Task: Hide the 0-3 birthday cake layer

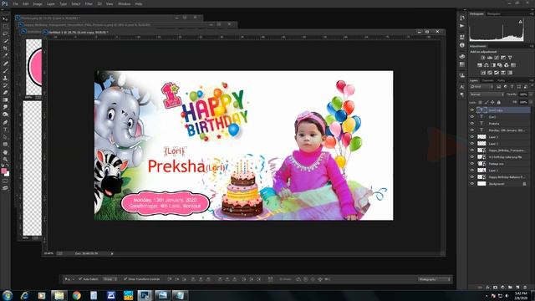Action: tap(472, 157)
